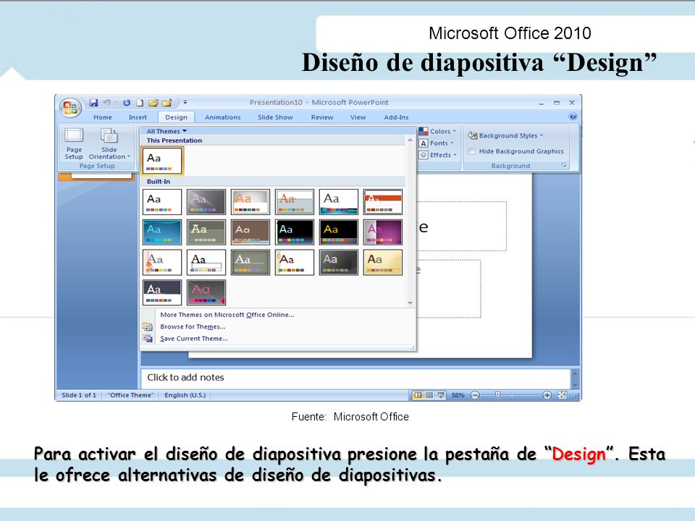Open the Customize Quick Access Toolbar arrow
Image resolution: width=695 pixels, height=521 pixels.
point(185,102)
